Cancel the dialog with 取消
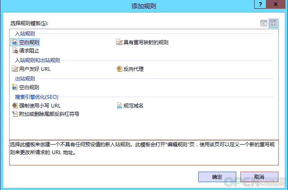The height and width of the screenshot is (190, 288). click(x=259, y=177)
